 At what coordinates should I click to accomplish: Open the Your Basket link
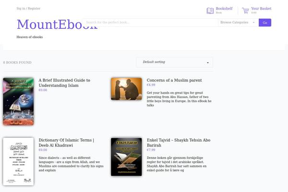[x=261, y=9]
